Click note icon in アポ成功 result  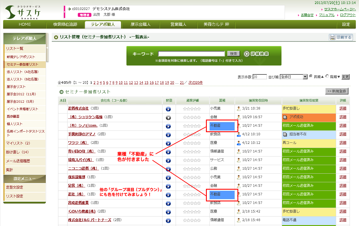click(285, 117)
